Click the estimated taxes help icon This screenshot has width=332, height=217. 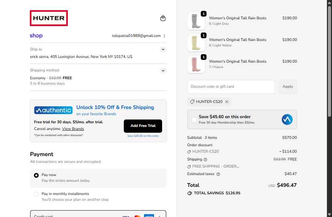tap(218, 174)
